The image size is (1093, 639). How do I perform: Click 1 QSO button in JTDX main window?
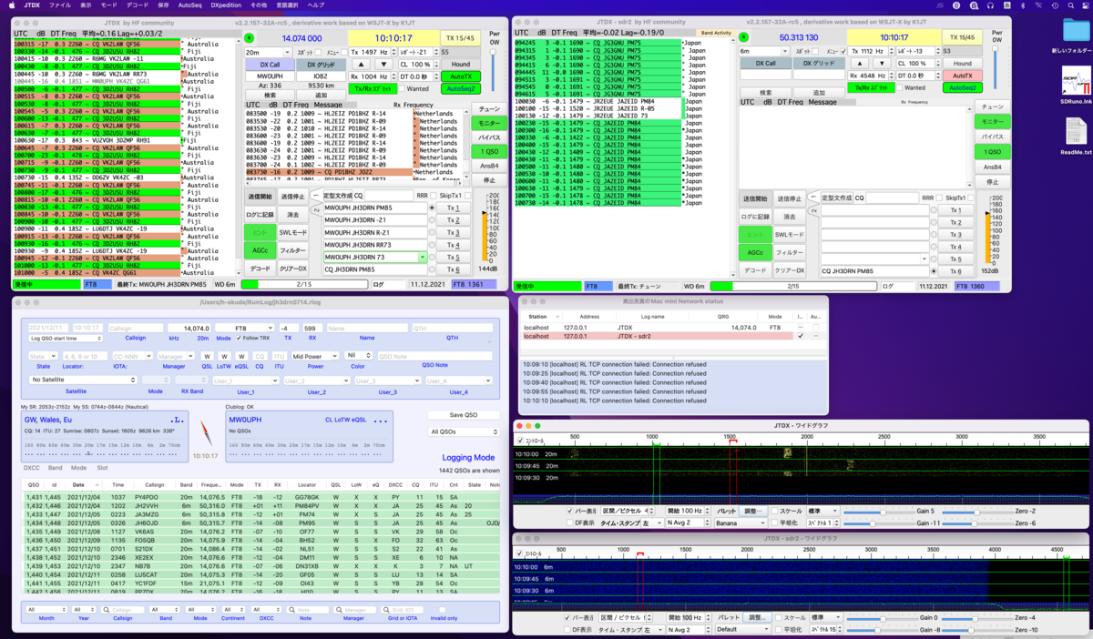pyautogui.click(x=489, y=151)
